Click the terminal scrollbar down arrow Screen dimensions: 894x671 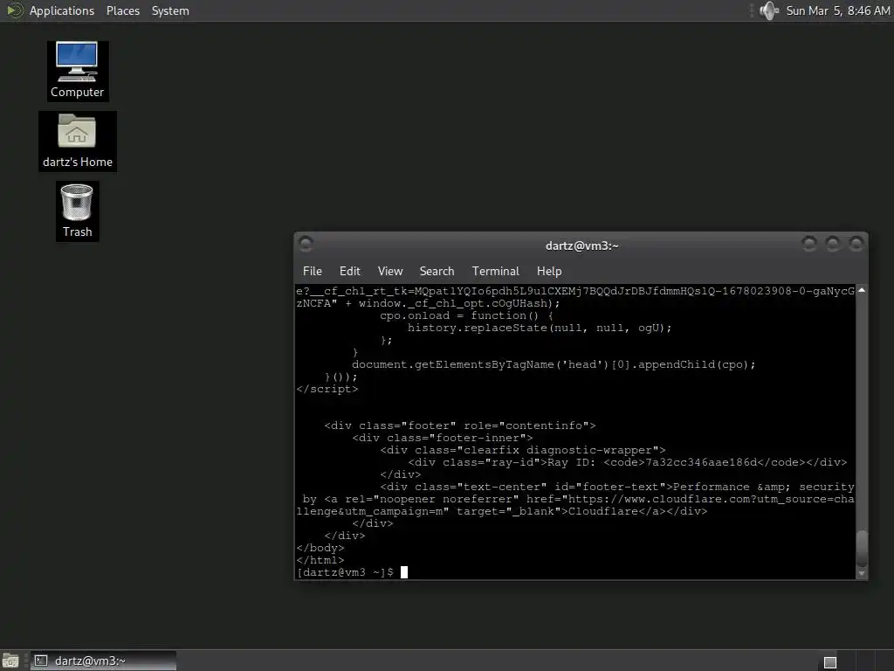[x=862, y=573]
